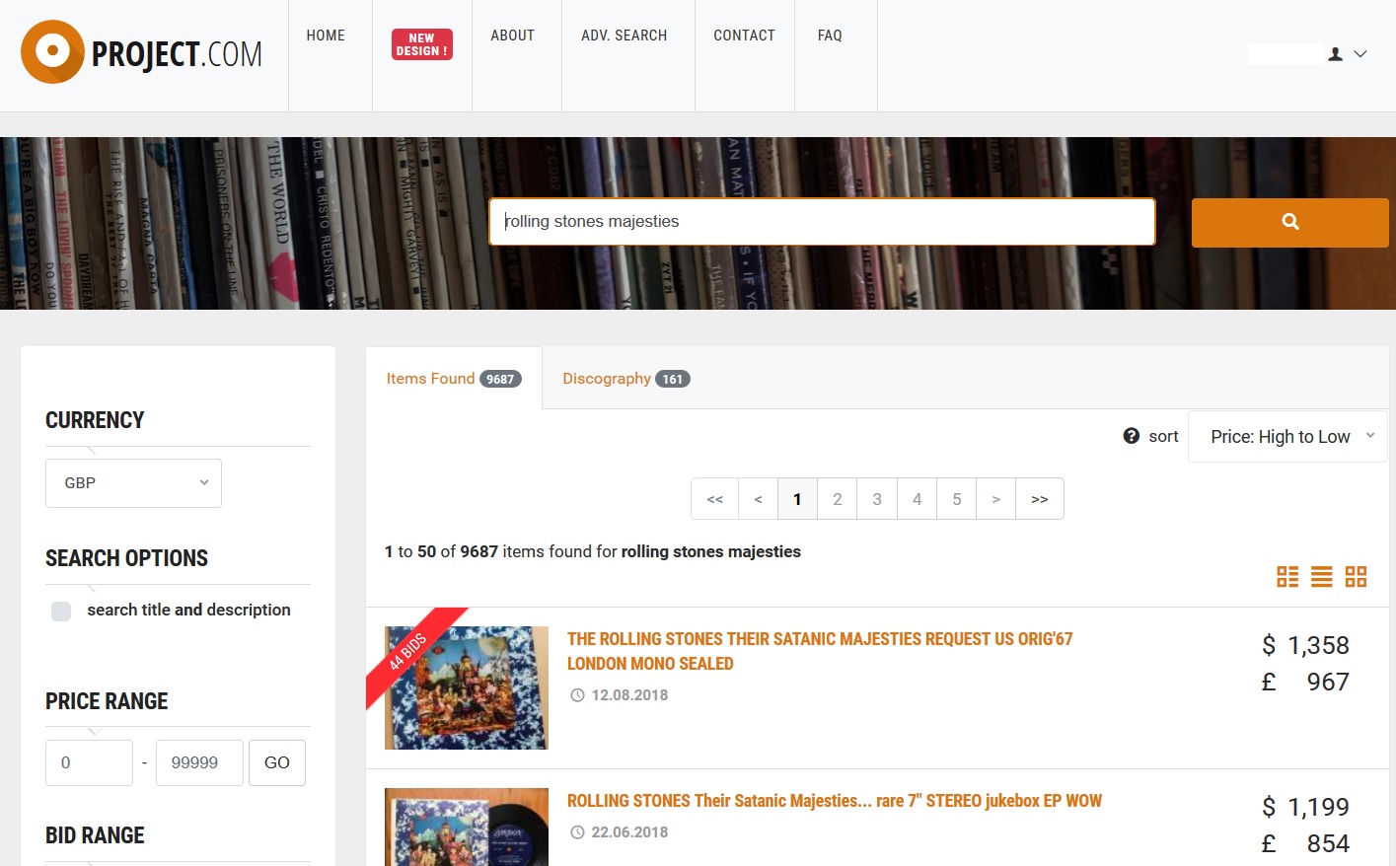
Task: Click the sort help question mark icon
Action: (1131, 436)
